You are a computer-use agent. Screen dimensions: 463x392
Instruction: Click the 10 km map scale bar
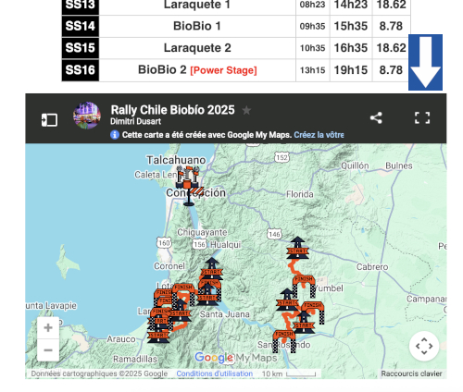289,374
